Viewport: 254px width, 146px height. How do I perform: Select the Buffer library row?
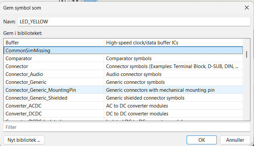123,43
